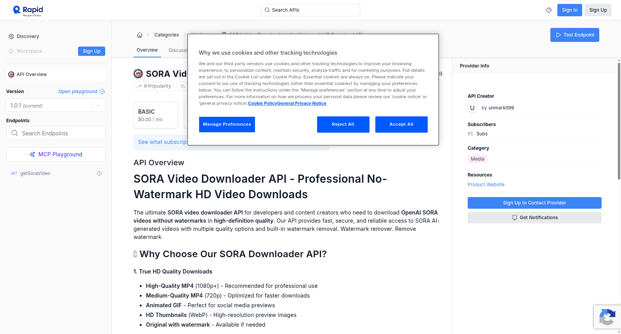621x334 pixels.
Task: Select API Overview in the sidebar
Action: pos(56,74)
